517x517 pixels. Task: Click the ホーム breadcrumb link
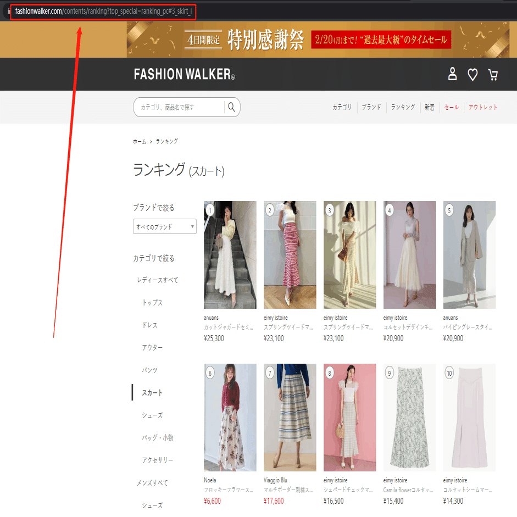139,141
